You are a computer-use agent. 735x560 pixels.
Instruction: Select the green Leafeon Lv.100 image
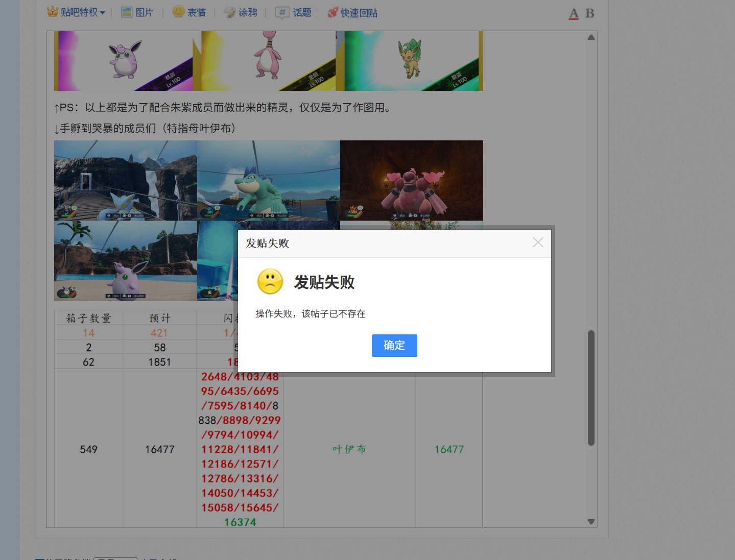coord(411,61)
